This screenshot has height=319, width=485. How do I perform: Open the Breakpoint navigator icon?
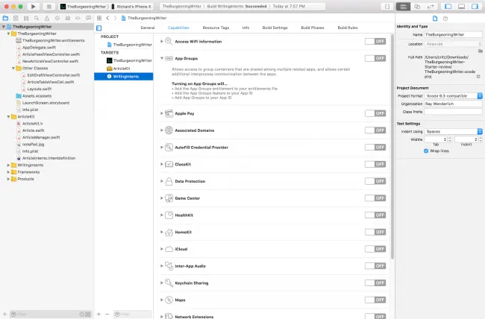pos(78,18)
